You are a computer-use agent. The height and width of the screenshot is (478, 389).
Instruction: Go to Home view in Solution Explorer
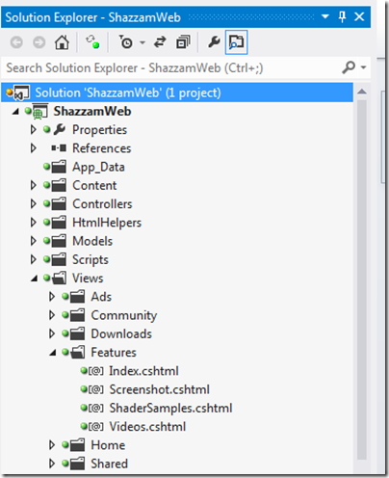[62, 42]
